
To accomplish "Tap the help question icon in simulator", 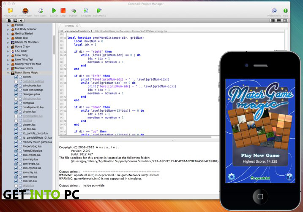I will pos(289,177).
